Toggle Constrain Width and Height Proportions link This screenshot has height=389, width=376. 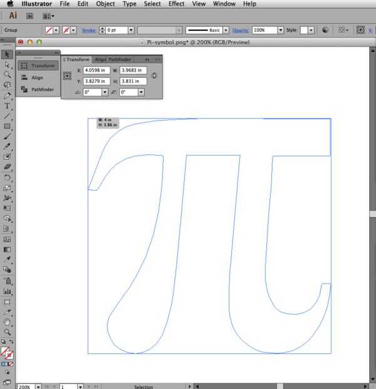click(x=154, y=75)
